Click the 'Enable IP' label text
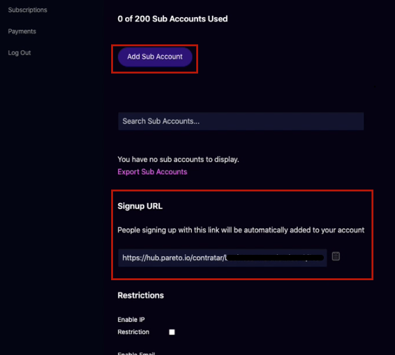 coord(131,319)
